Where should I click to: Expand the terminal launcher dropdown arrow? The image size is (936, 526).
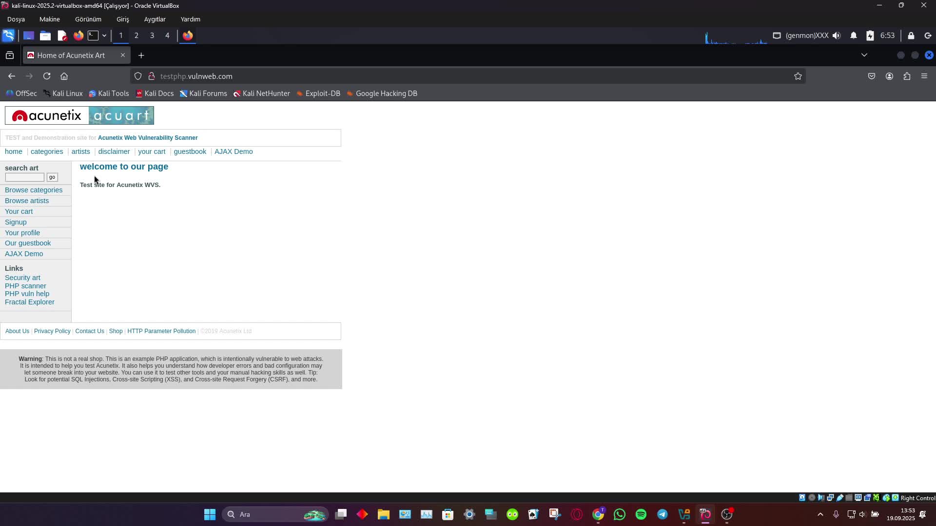(x=104, y=36)
